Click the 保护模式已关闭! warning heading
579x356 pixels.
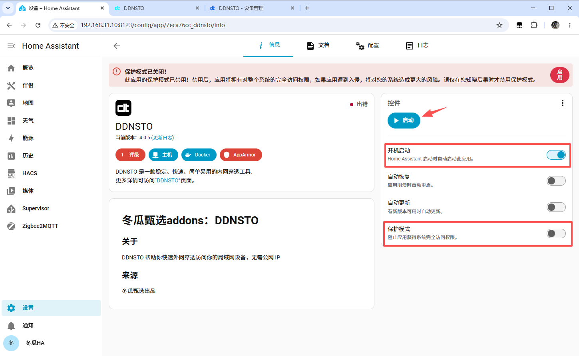pos(145,72)
